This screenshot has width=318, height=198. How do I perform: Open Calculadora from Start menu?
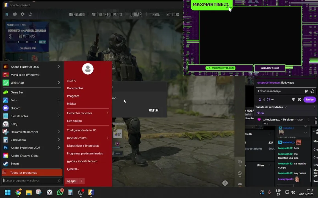click(x=31, y=140)
